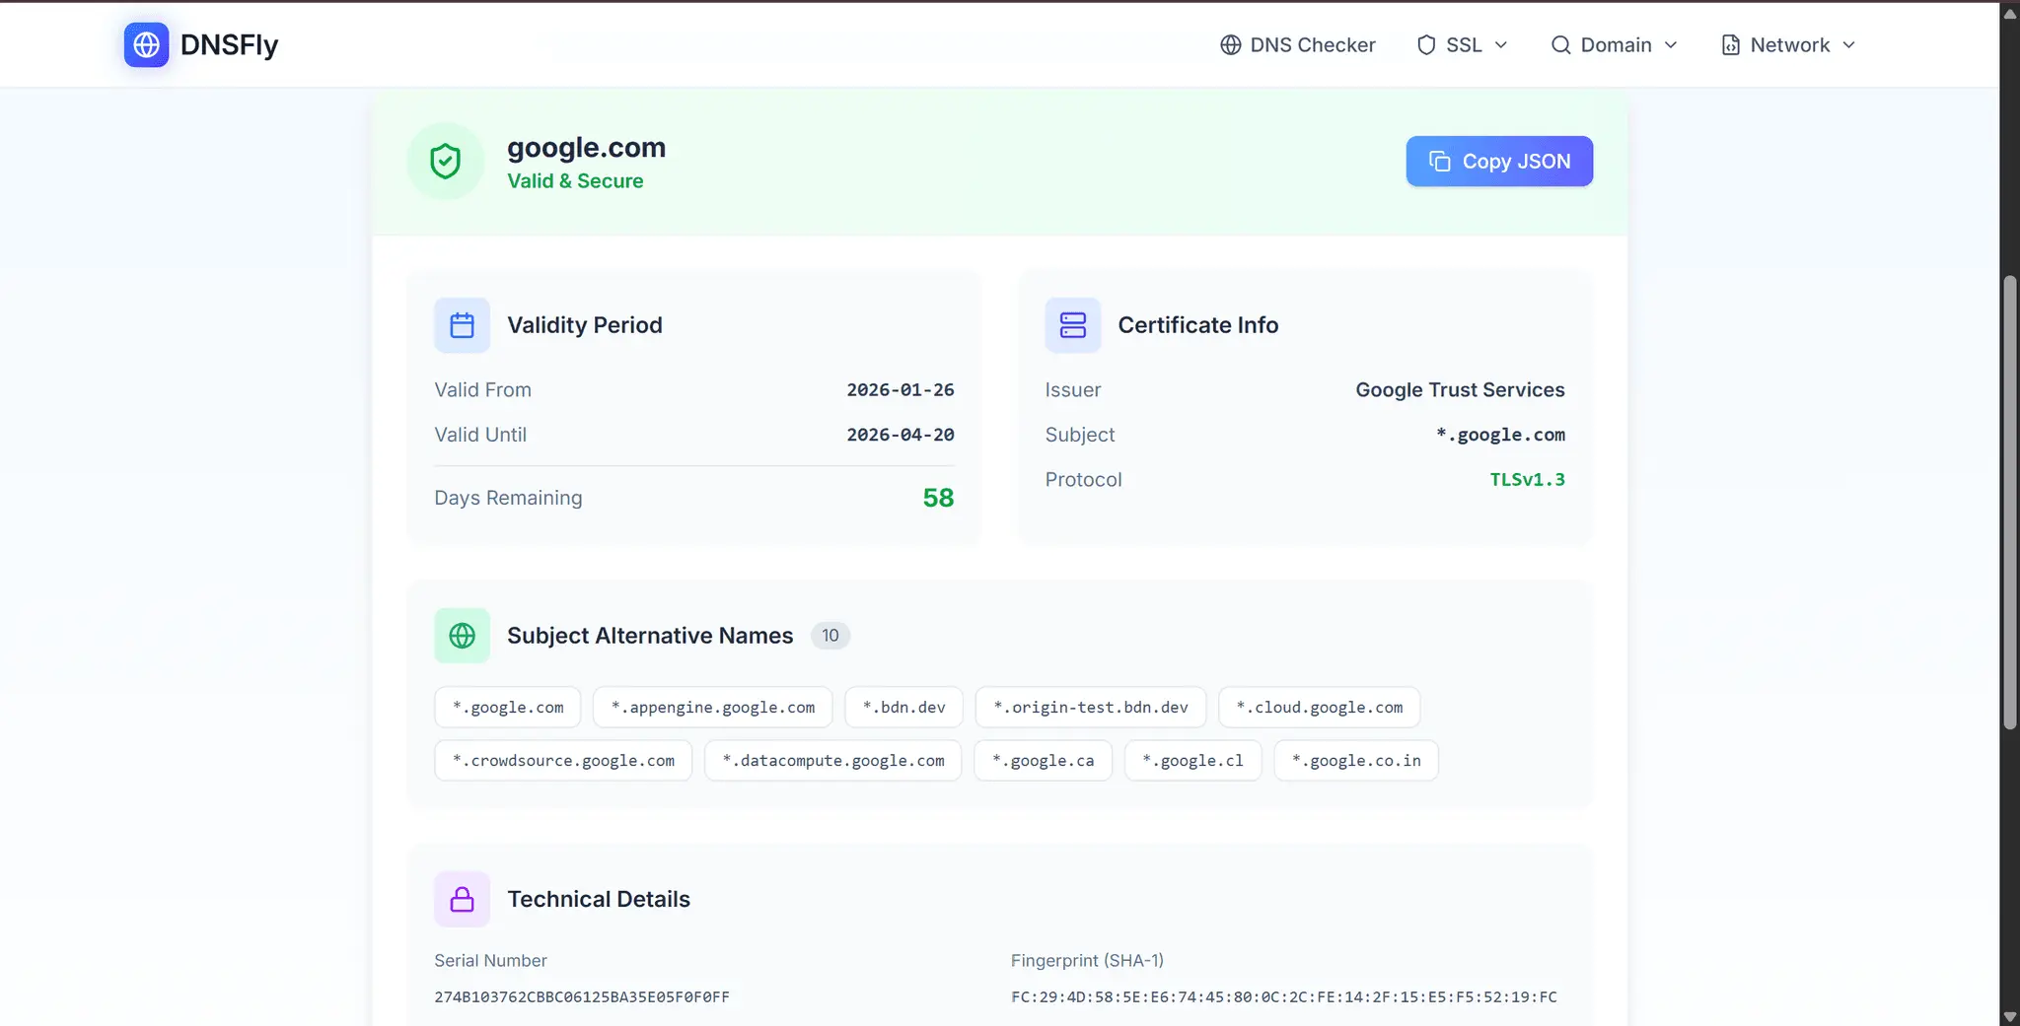
Task: Click the *.cloud.google.com chip
Action: coord(1319,707)
